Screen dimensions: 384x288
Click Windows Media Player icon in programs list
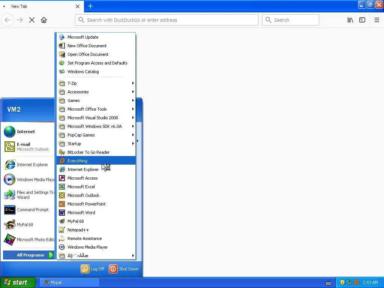pyautogui.click(x=62, y=247)
